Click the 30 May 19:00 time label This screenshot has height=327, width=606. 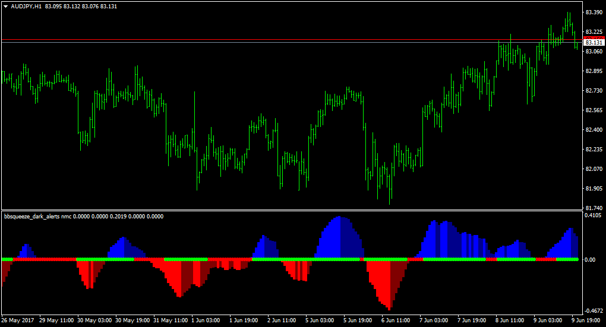tap(132, 320)
